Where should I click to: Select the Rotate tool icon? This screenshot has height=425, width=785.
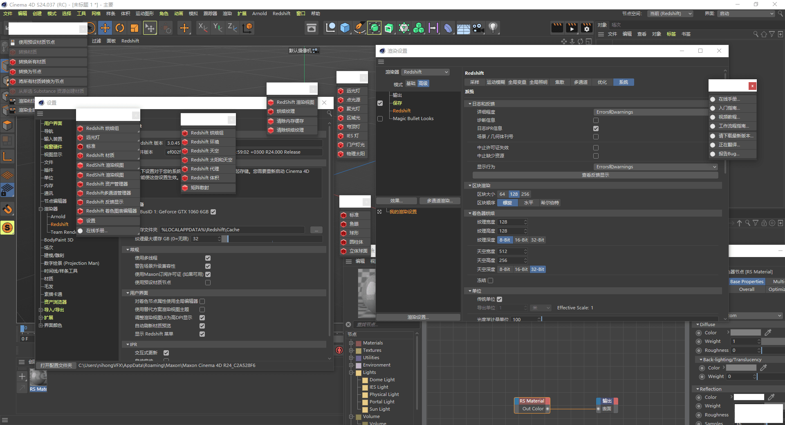click(x=120, y=28)
